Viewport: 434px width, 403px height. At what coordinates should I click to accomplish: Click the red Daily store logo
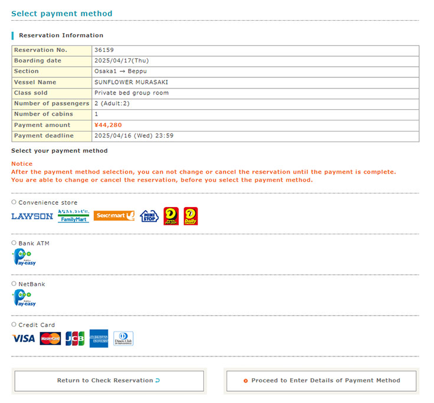(190, 216)
